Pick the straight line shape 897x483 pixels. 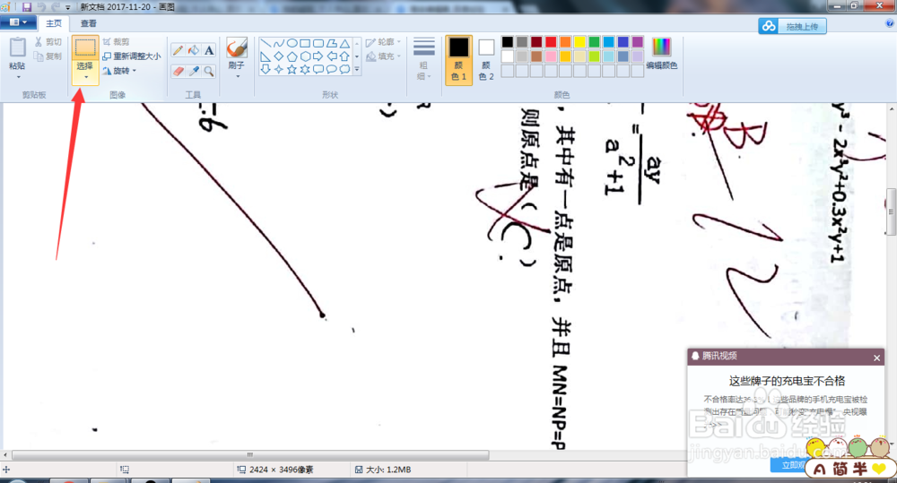(x=266, y=43)
